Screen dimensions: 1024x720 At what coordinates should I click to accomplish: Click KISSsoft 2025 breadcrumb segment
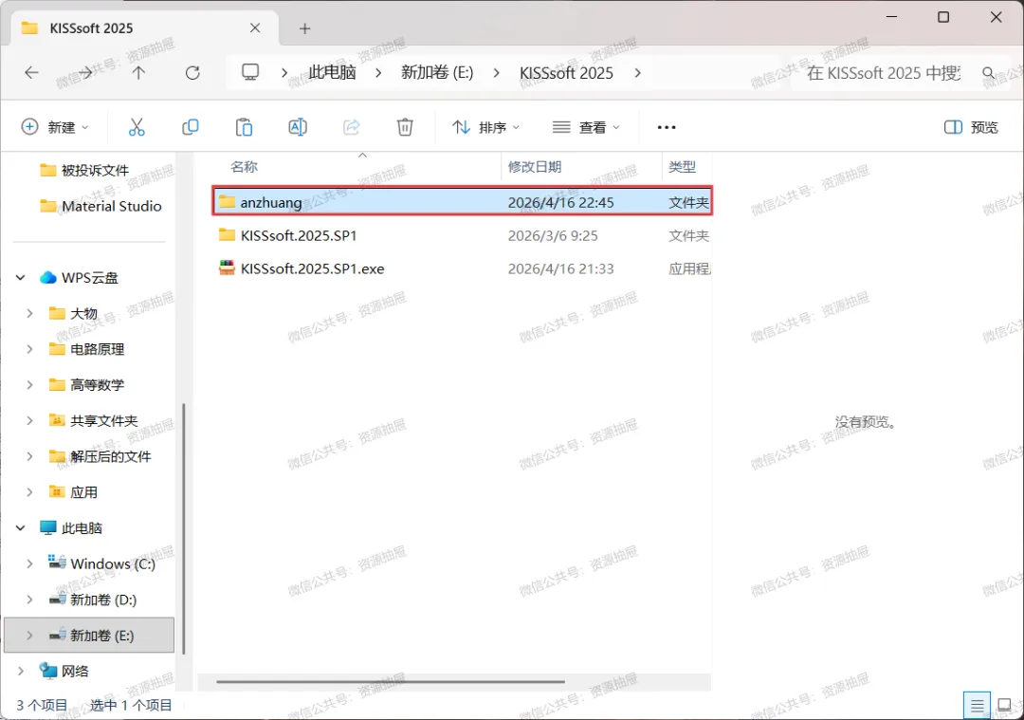[566, 72]
